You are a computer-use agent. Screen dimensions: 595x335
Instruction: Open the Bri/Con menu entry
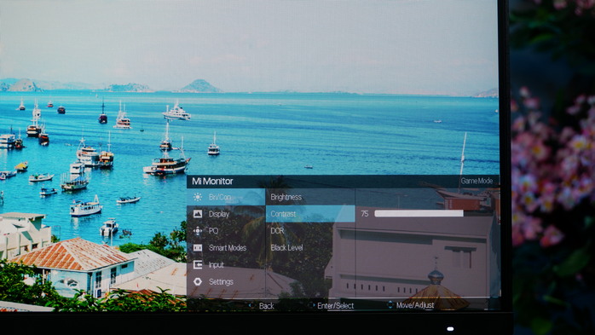coord(226,197)
